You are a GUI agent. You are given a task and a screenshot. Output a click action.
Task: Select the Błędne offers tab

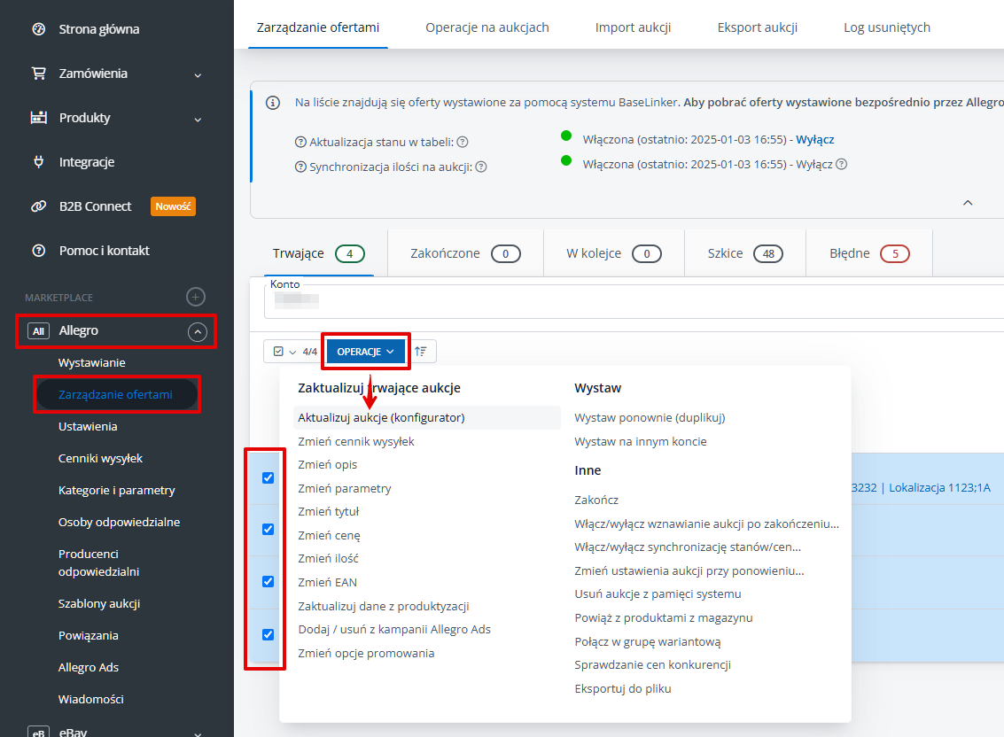point(869,253)
